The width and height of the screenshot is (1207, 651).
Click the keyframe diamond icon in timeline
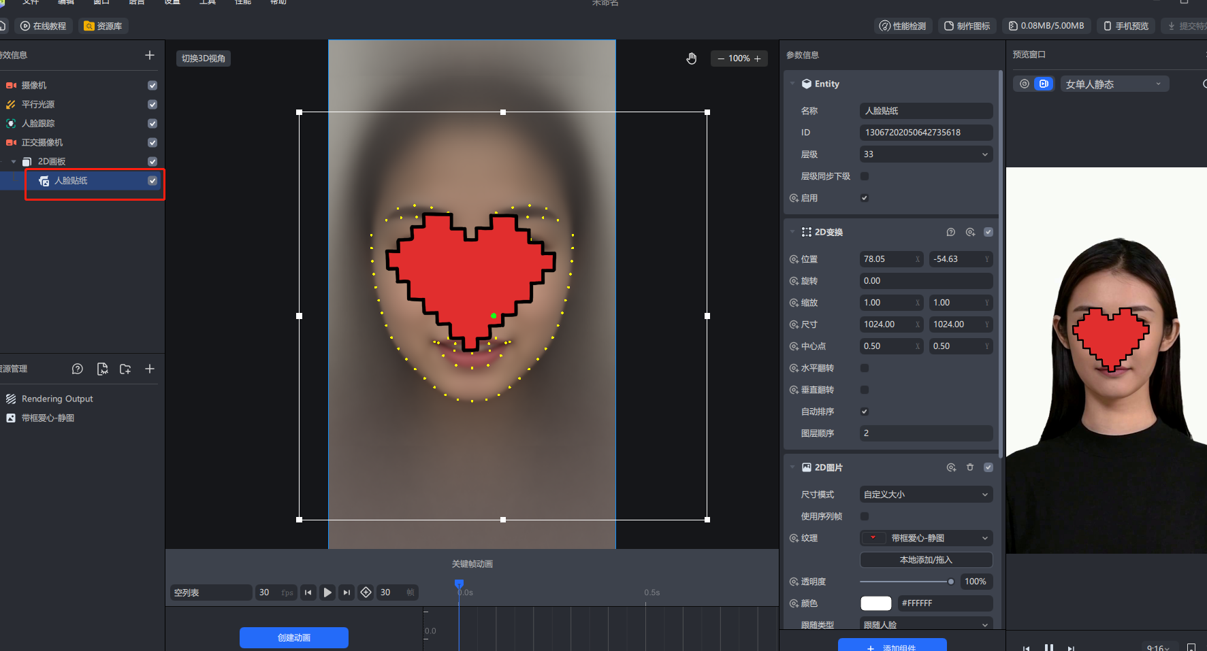(x=366, y=592)
